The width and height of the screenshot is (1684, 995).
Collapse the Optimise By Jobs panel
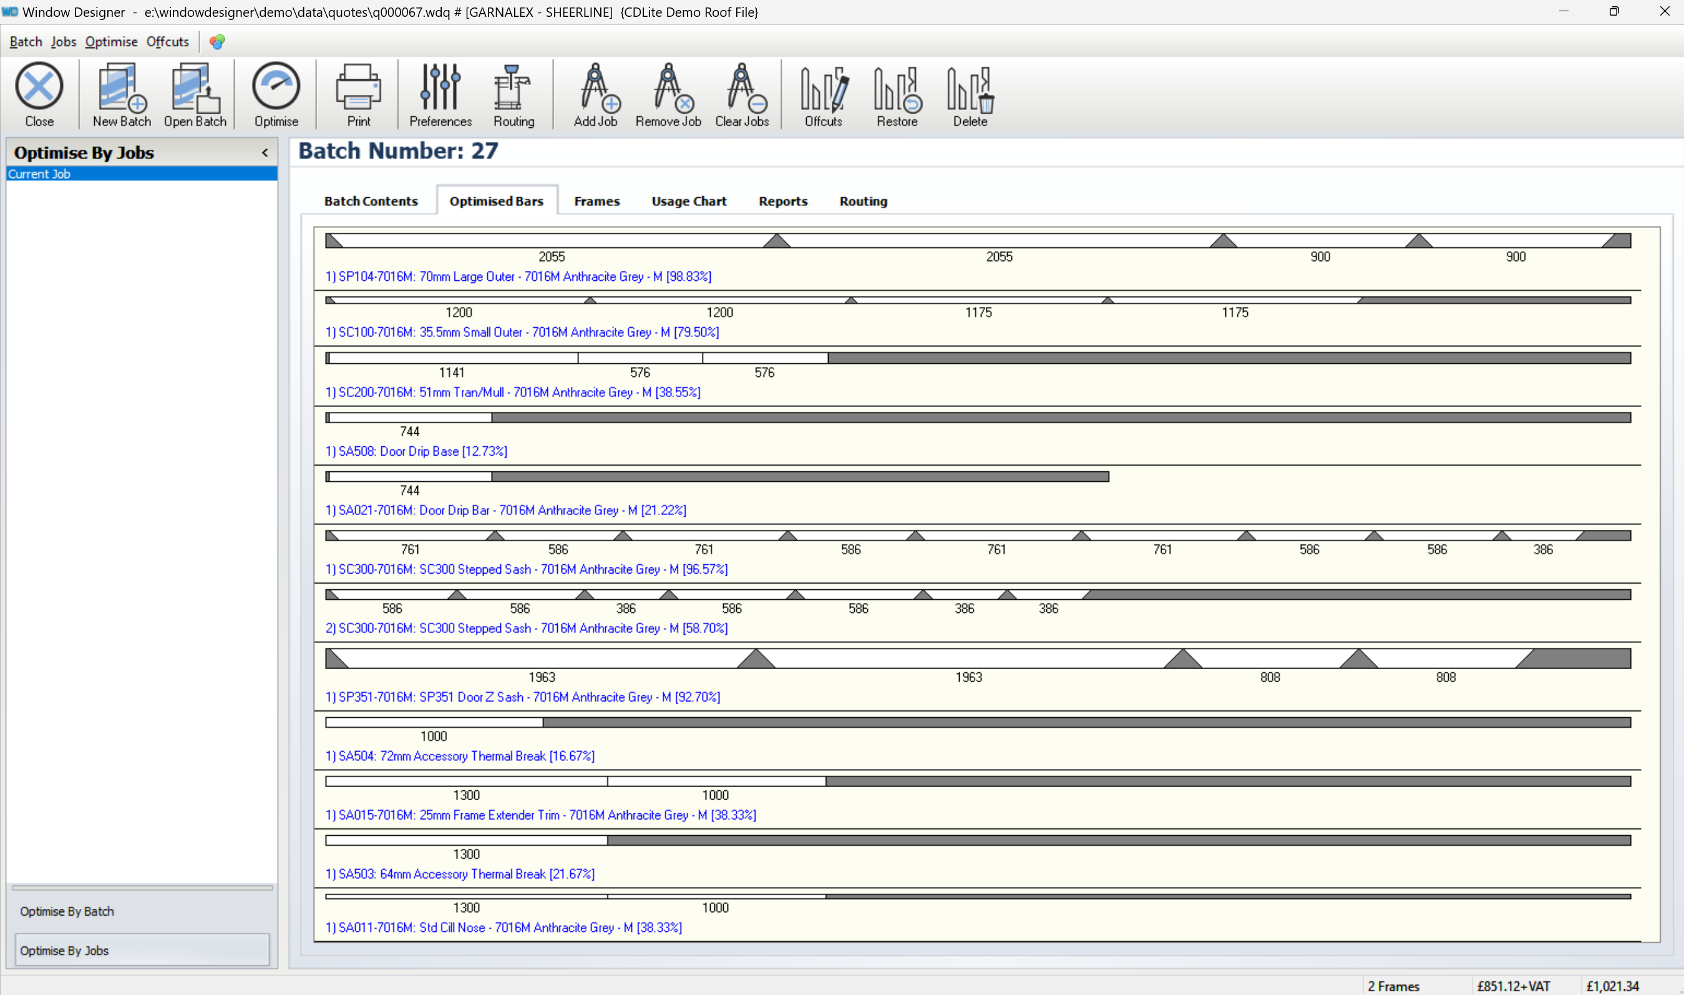click(265, 153)
